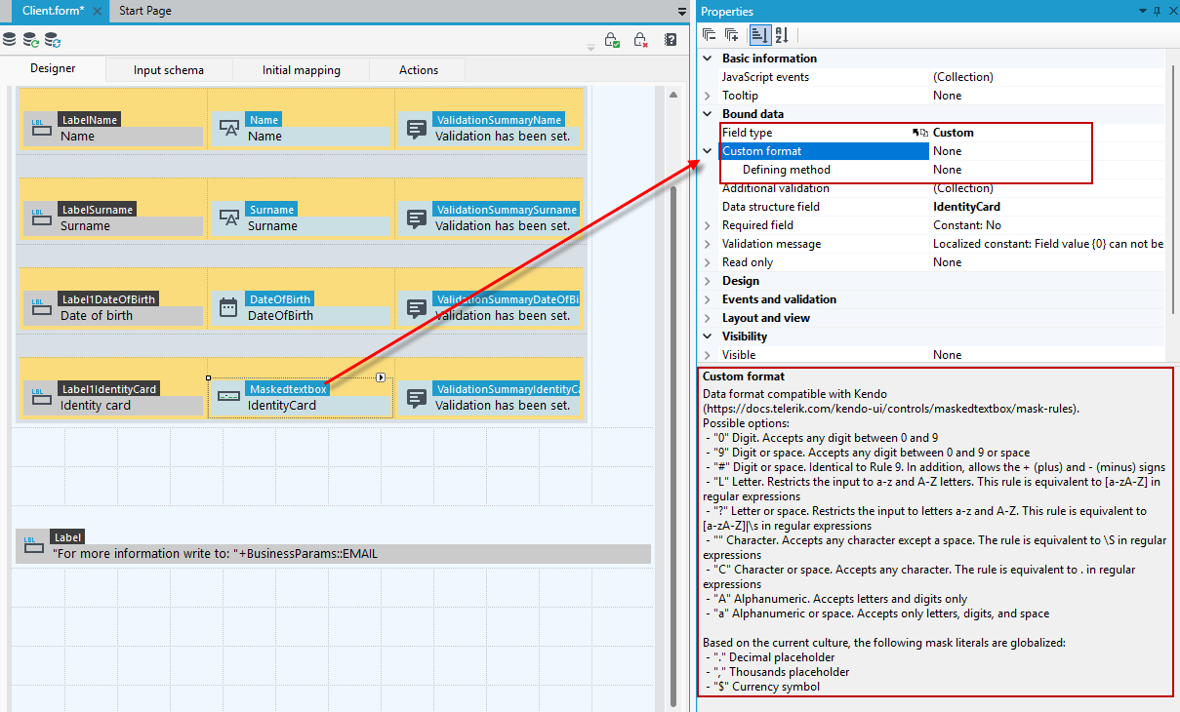Click the padlock icon with green checkmark

612,40
